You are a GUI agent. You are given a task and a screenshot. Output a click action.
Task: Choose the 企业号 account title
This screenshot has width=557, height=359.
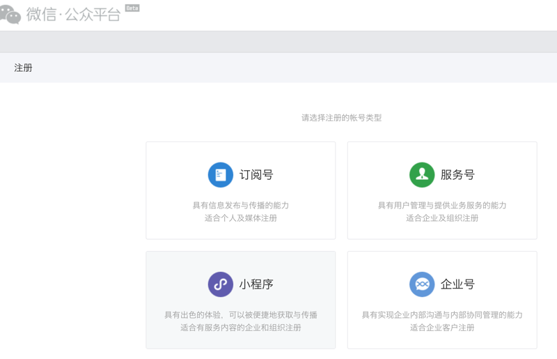(457, 284)
